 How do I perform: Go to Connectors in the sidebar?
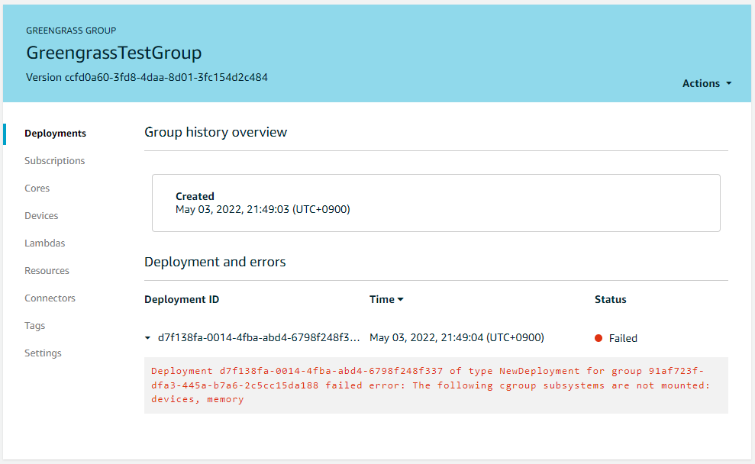[x=50, y=298]
